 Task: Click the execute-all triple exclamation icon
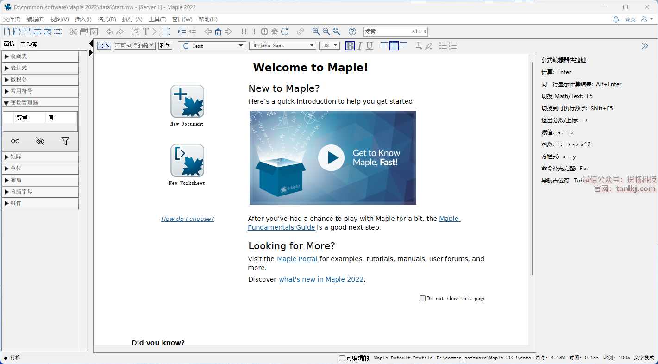pyautogui.click(x=244, y=31)
